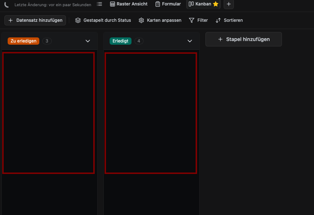Click the green Erledigt status badge

(x=120, y=41)
